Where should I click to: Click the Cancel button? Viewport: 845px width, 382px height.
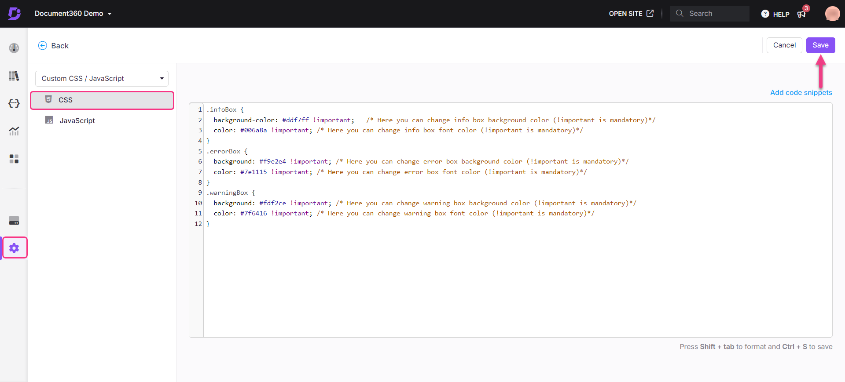point(784,45)
